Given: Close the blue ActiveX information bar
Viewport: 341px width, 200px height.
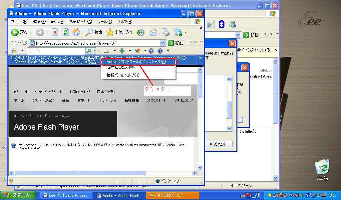Looking at the screenshot, I should click(200, 58).
